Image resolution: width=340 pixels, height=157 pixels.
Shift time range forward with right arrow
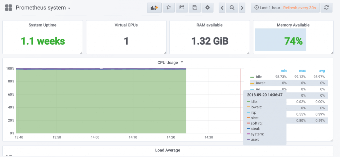pos(242,8)
